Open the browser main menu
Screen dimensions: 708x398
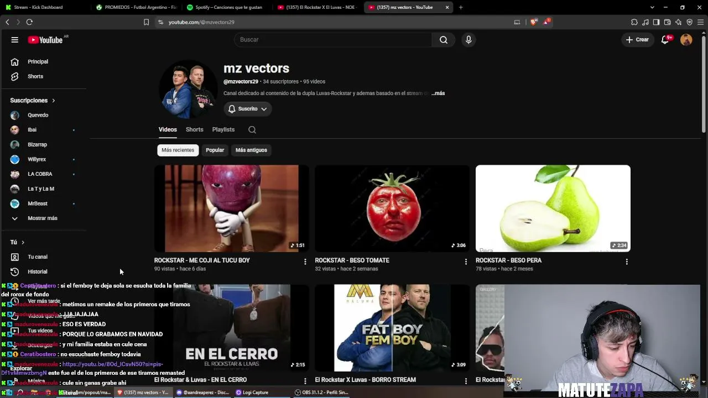[x=701, y=22]
